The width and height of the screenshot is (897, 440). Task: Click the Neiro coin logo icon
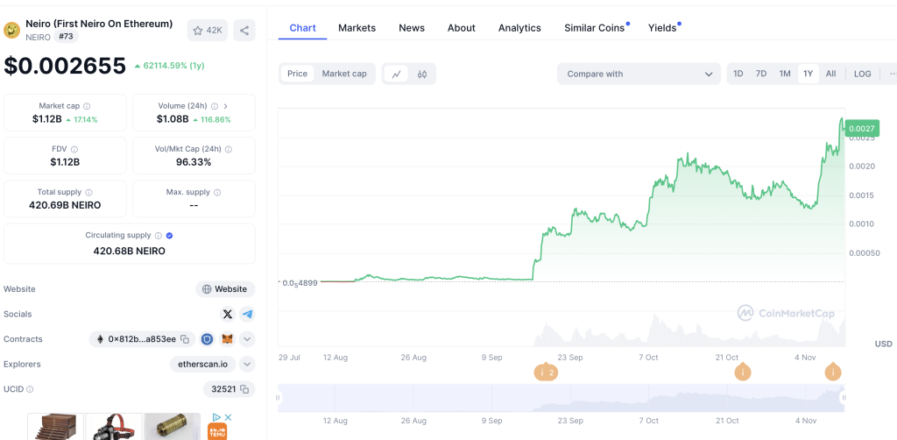point(12,31)
